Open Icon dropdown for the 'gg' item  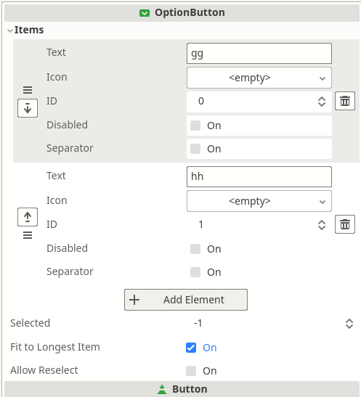pyautogui.click(x=259, y=78)
